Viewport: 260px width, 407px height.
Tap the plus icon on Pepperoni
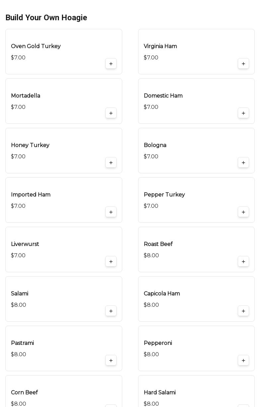pos(243,361)
